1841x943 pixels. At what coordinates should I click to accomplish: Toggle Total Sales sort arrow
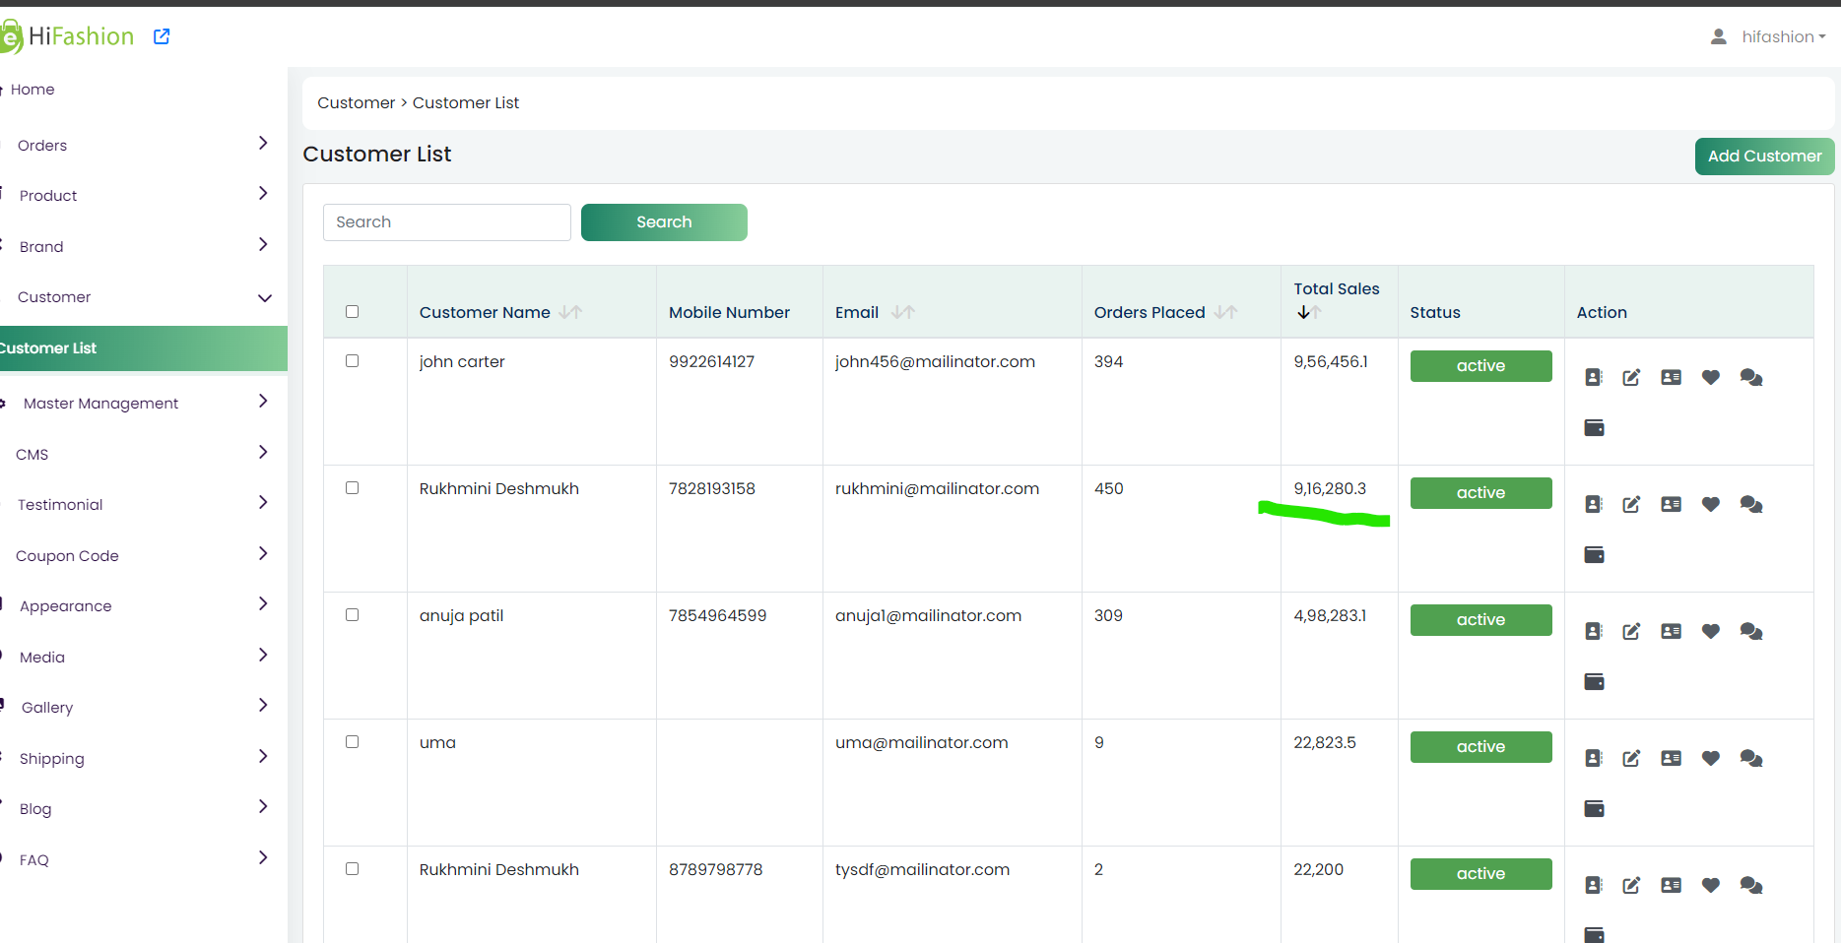tap(1309, 312)
